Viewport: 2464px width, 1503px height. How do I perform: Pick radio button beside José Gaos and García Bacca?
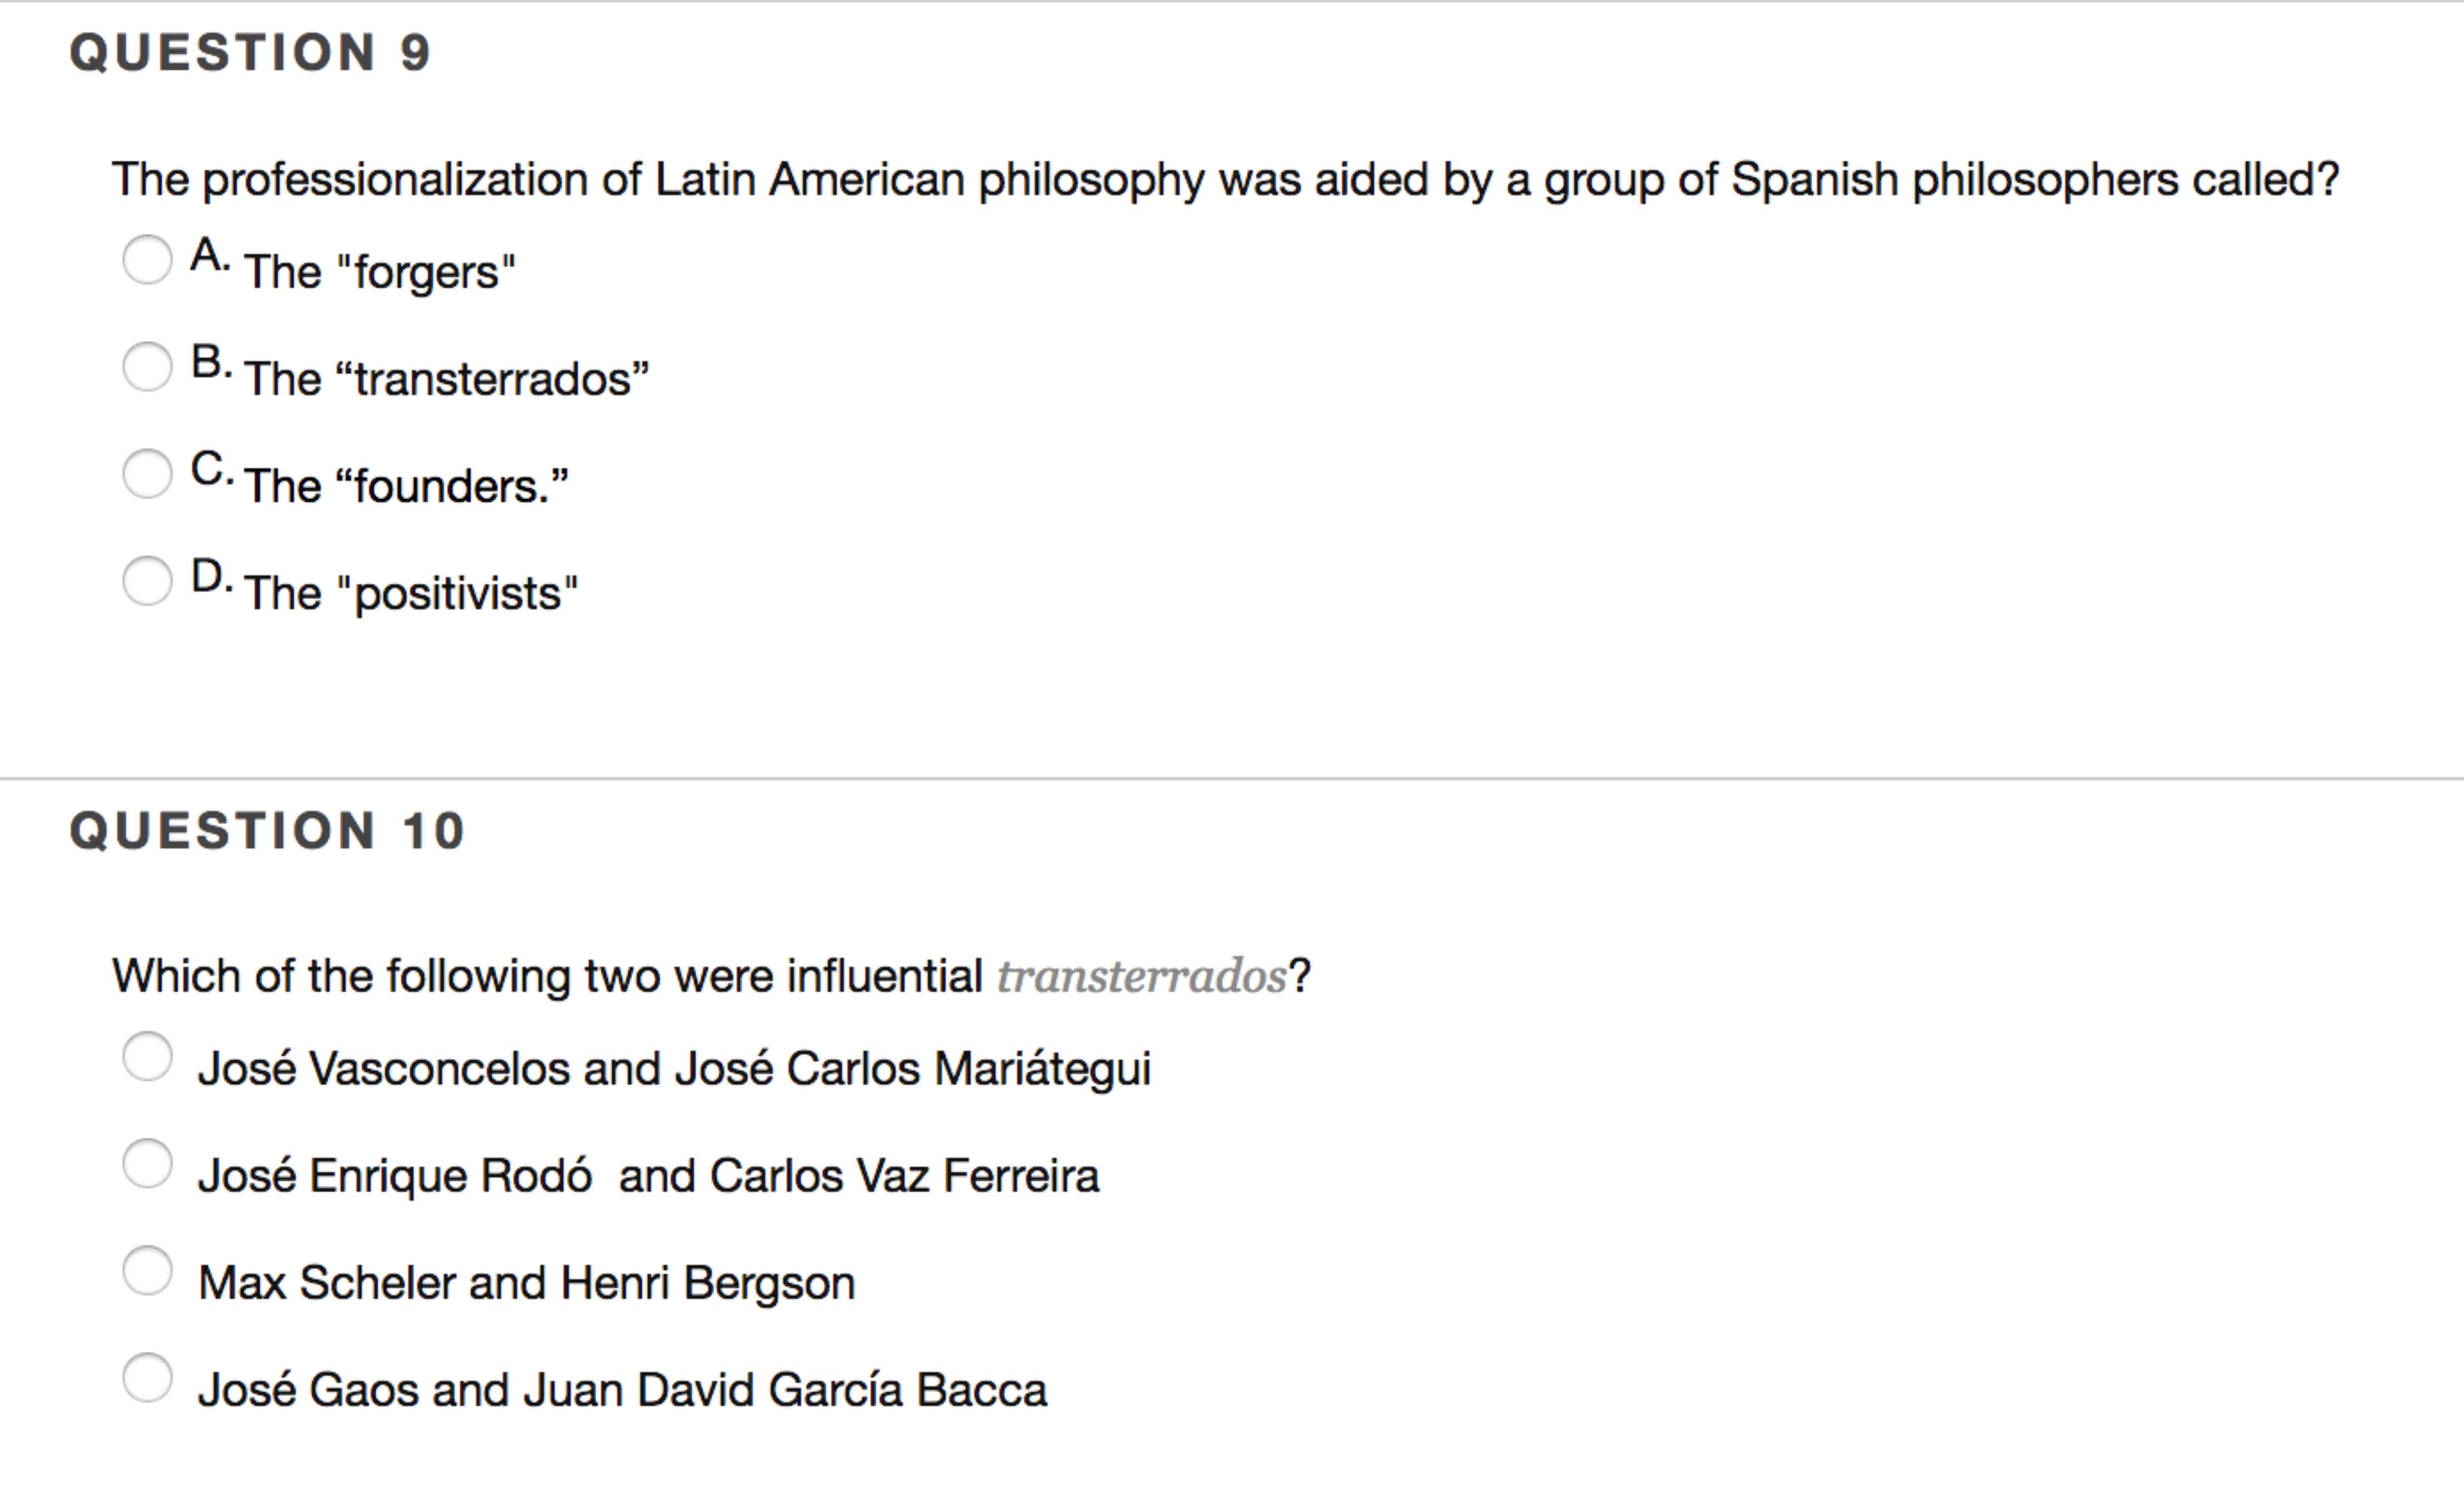coord(147,1378)
